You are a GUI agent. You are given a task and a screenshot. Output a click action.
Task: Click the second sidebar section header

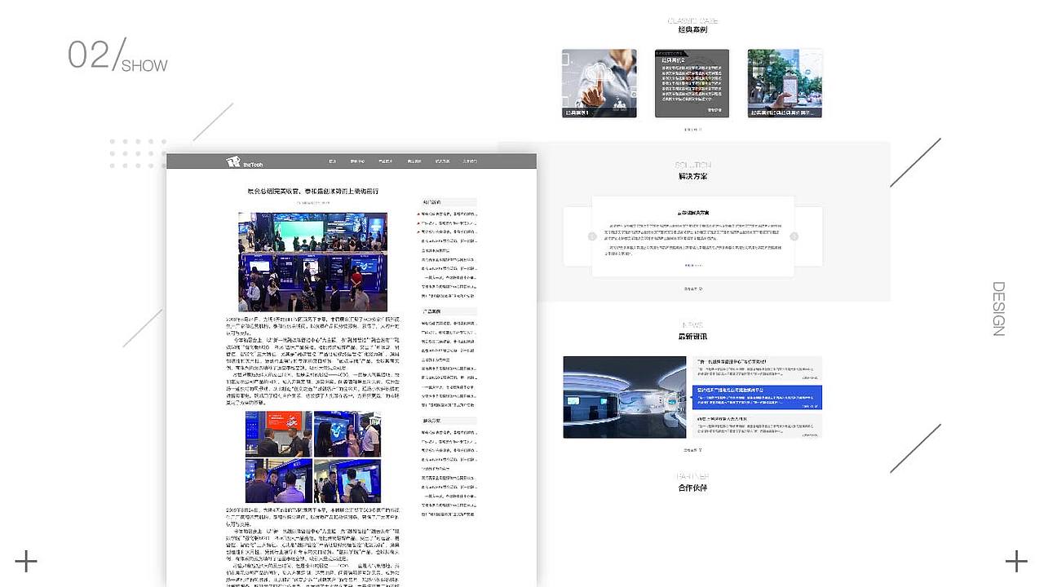(x=448, y=311)
